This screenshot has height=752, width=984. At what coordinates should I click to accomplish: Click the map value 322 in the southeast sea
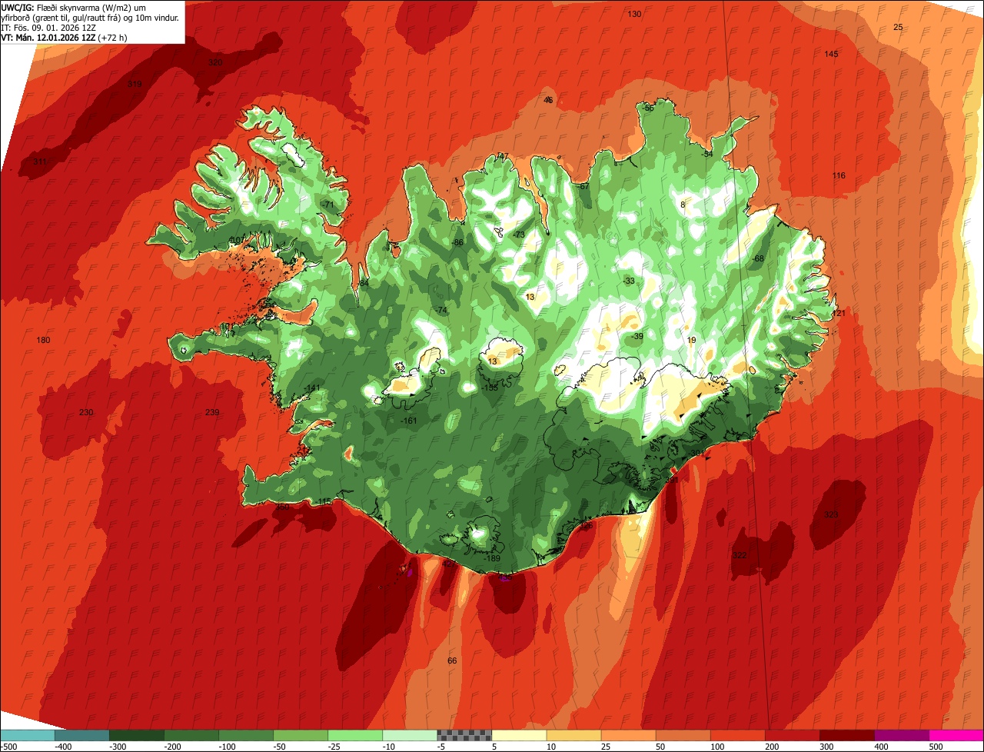pos(740,555)
